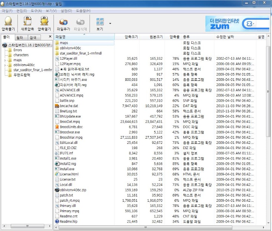This screenshot has width=272, height=231.
Task: Open the 도구(A) menu
Action: [x=36, y=11]
